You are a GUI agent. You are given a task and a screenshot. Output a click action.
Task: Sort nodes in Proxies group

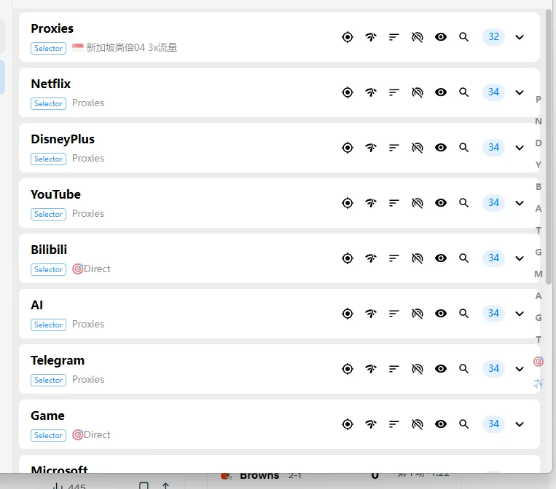pyautogui.click(x=394, y=37)
